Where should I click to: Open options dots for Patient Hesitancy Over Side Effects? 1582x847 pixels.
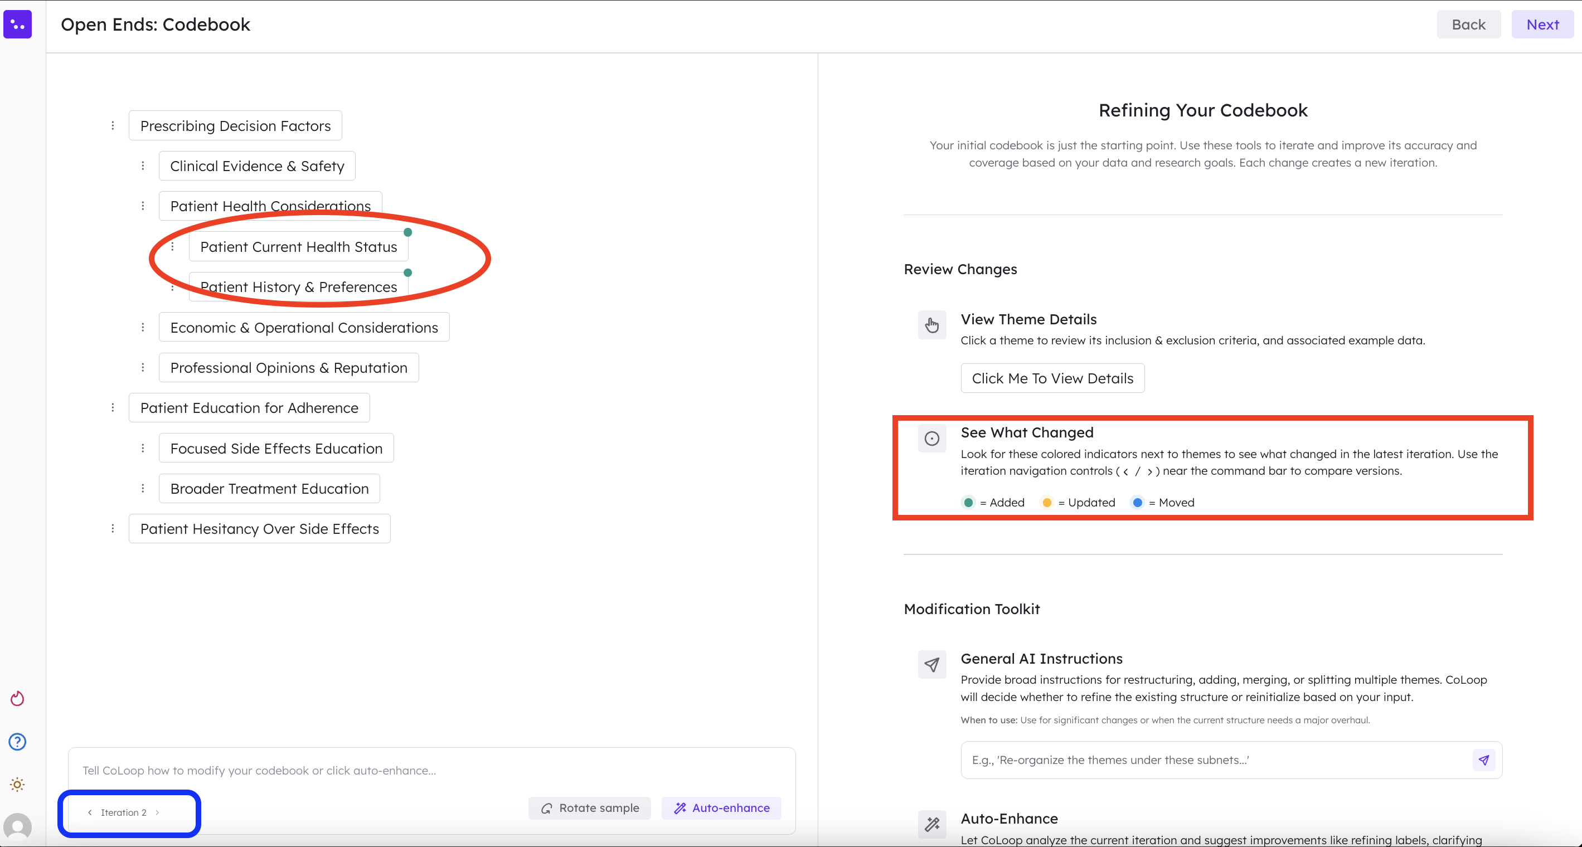(113, 528)
